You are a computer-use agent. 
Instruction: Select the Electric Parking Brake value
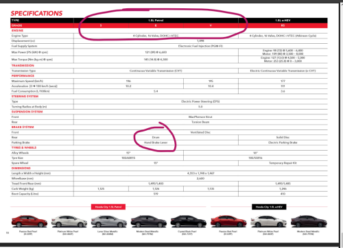pos(283,142)
